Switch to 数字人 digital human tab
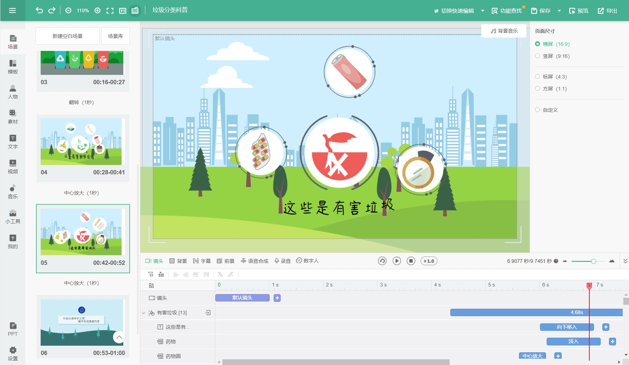629x365 pixels. [x=307, y=261]
